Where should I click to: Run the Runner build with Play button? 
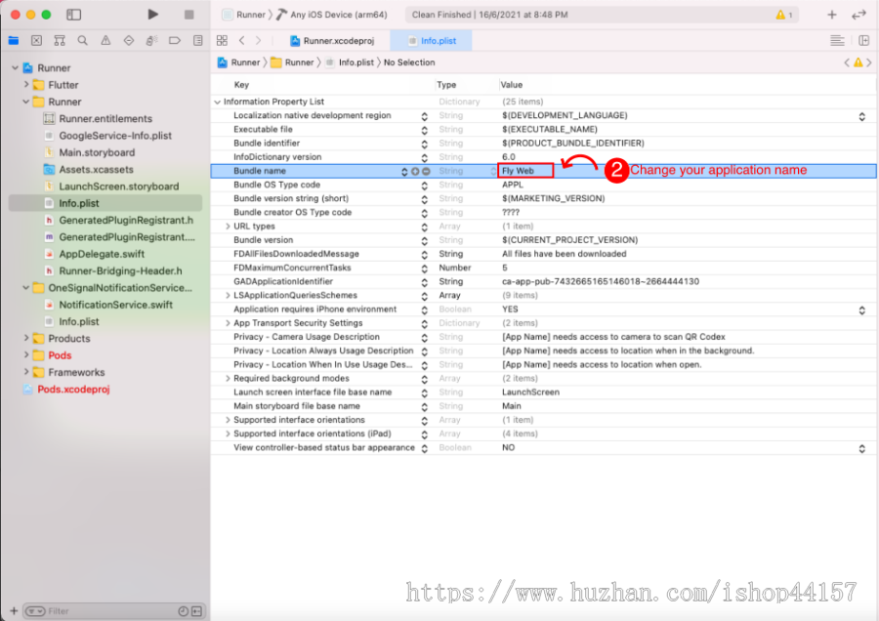[152, 15]
